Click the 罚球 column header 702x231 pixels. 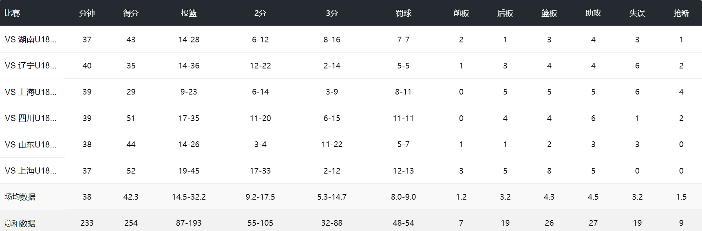click(x=403, y=13)
